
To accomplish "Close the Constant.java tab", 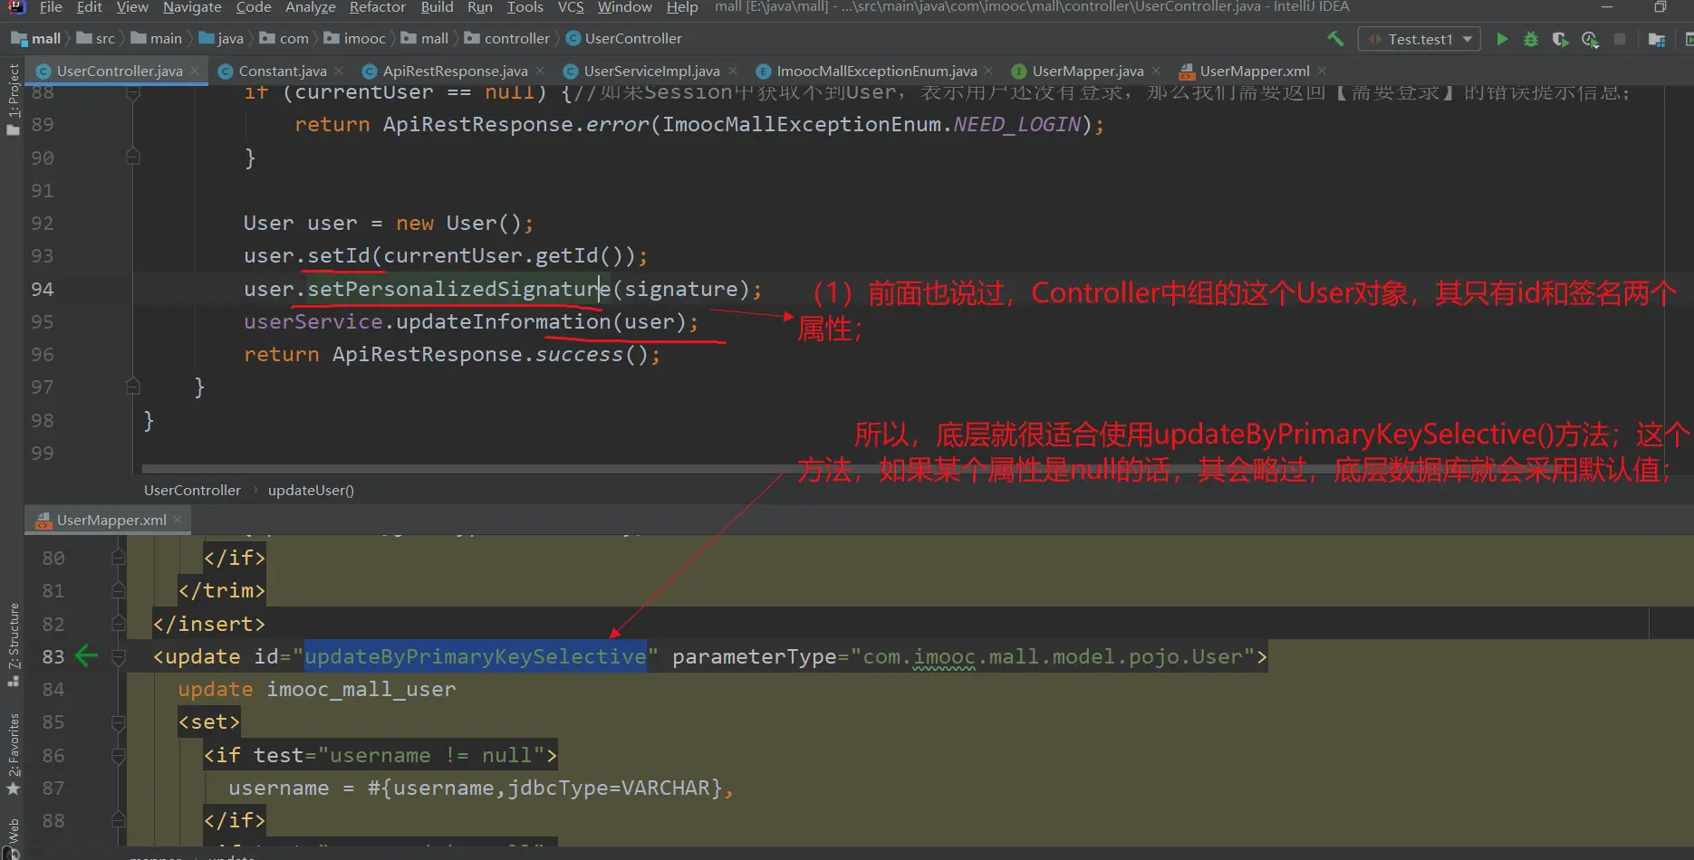I will click(339, 71).
